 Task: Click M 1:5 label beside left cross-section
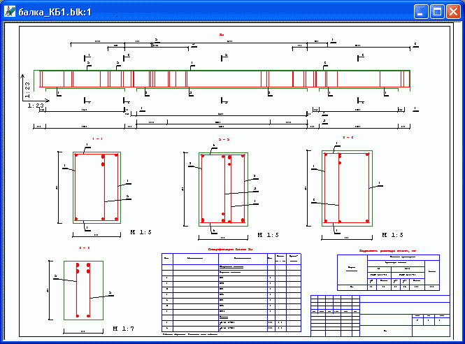(143, 231)
